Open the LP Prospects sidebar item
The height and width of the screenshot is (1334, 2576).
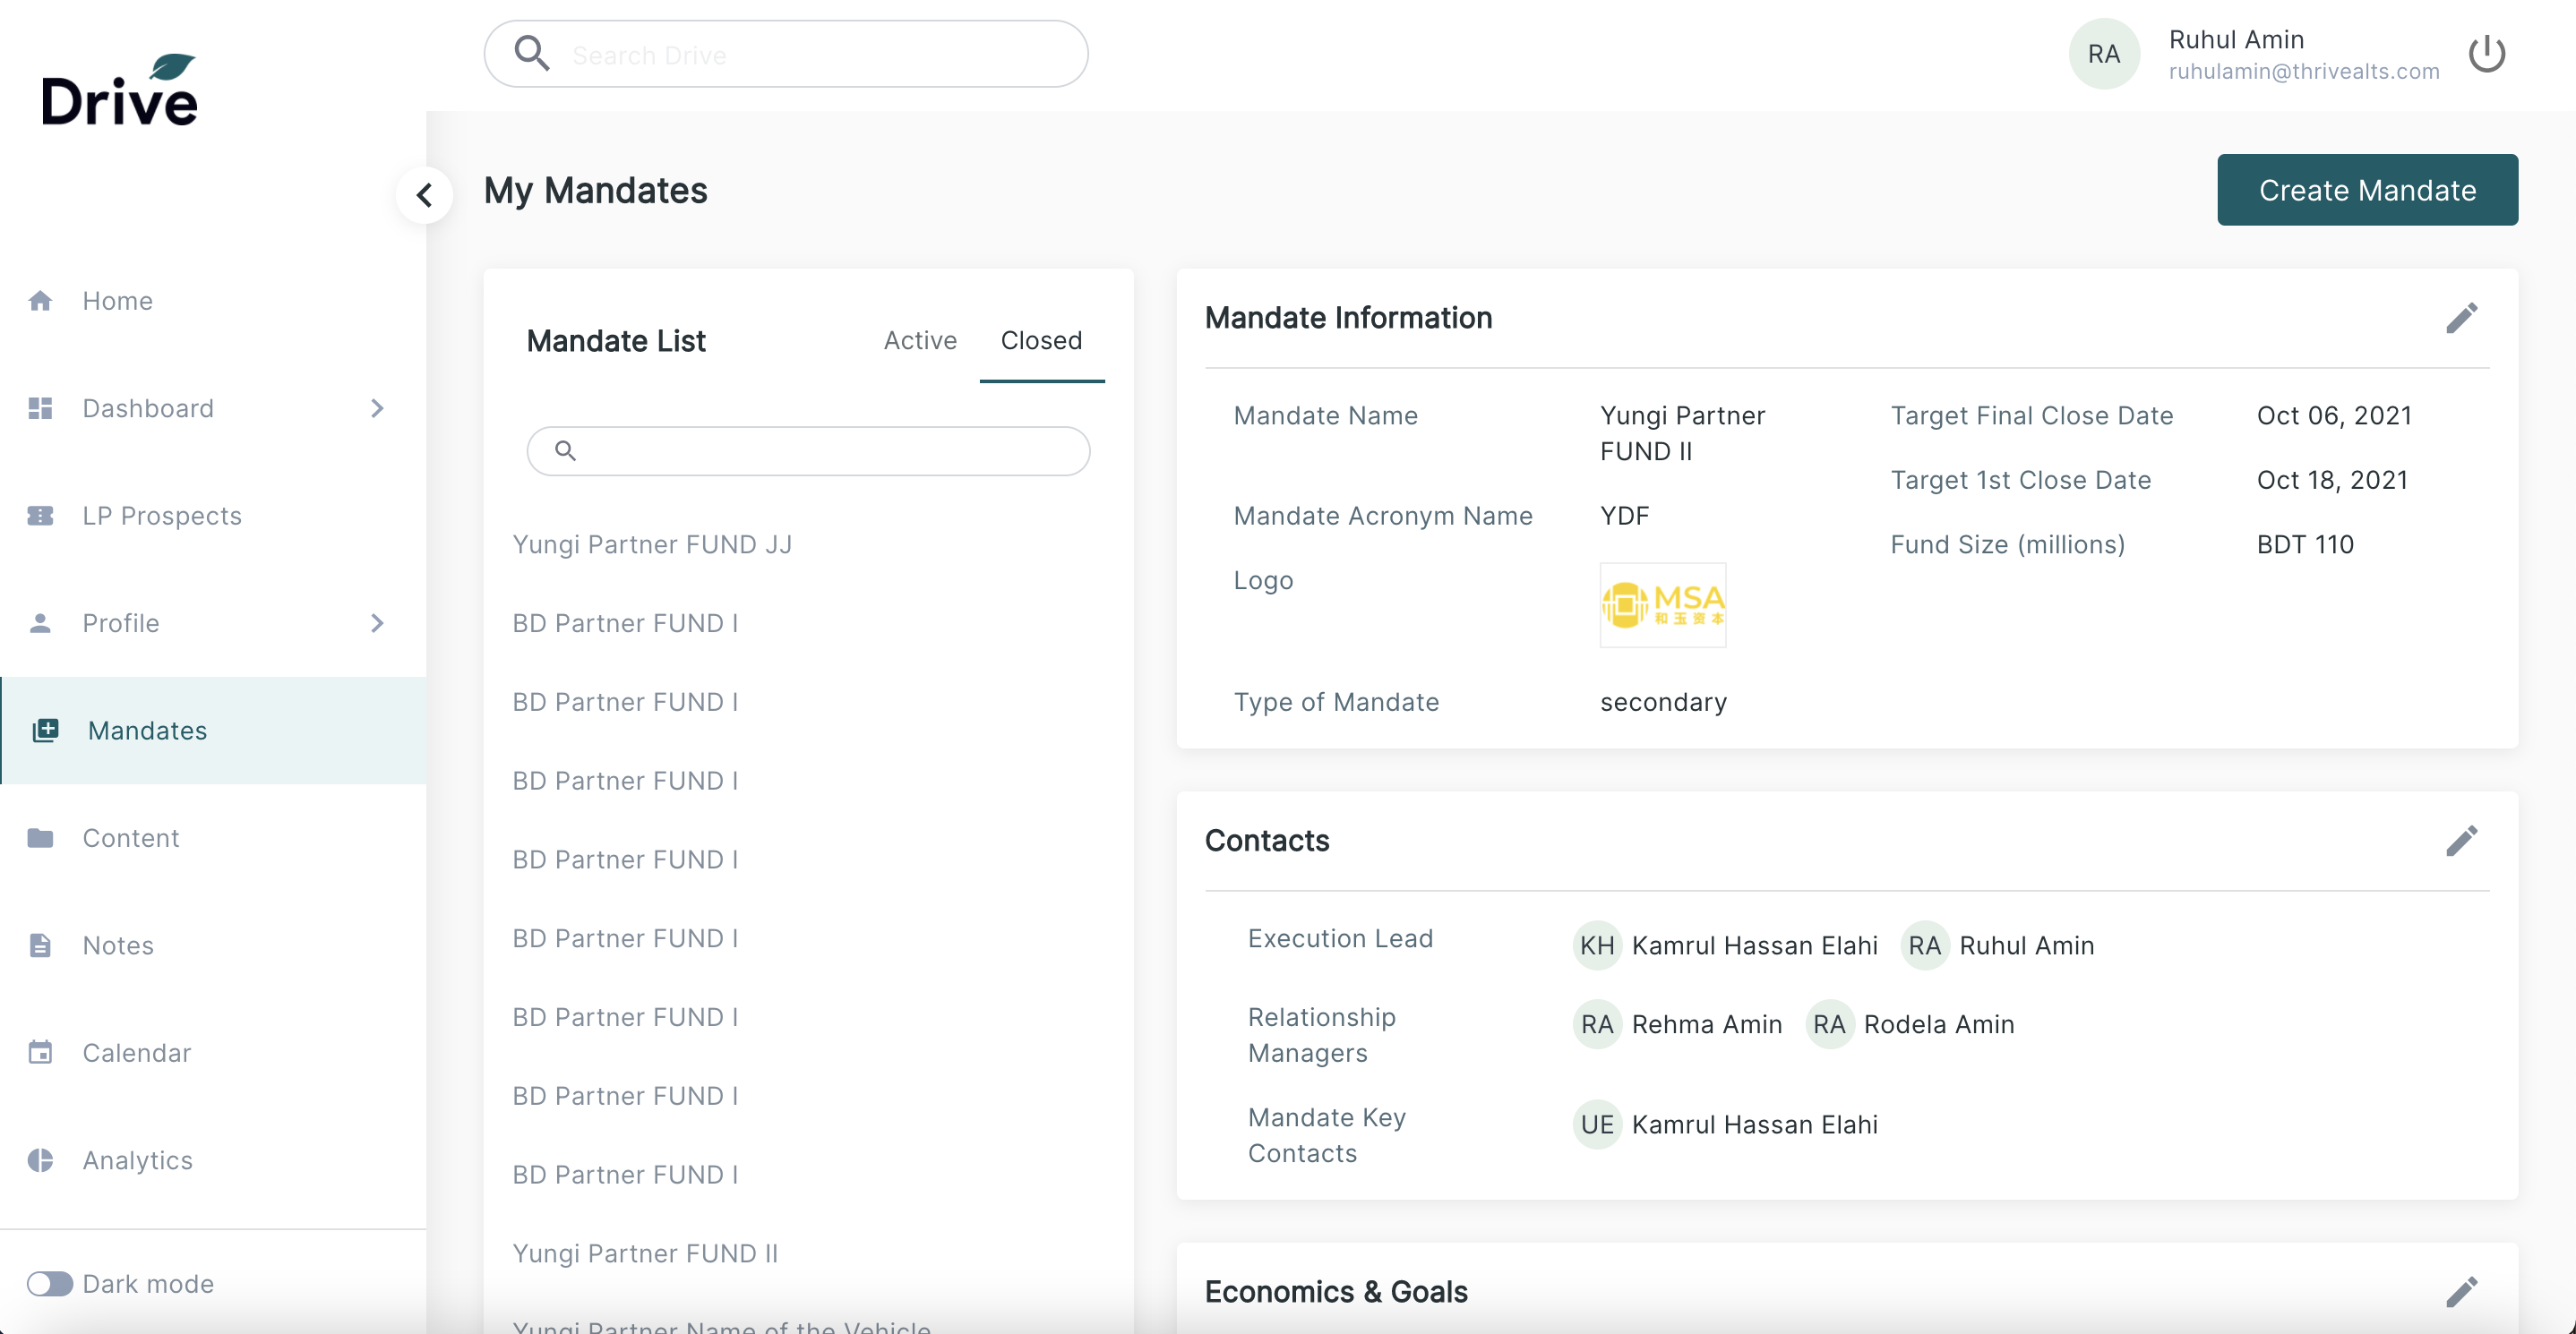click(161, 516)
